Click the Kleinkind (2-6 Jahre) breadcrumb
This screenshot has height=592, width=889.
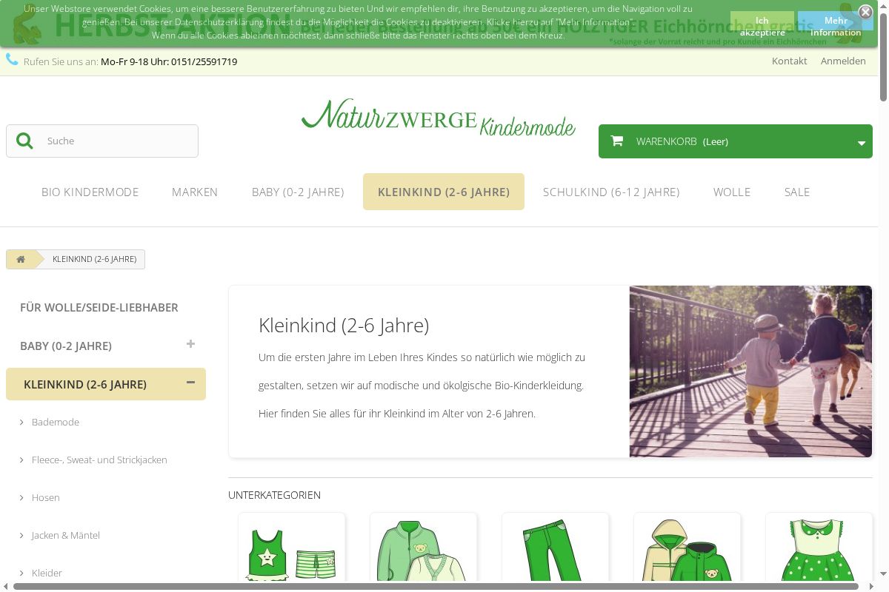[x=94, y=259]
